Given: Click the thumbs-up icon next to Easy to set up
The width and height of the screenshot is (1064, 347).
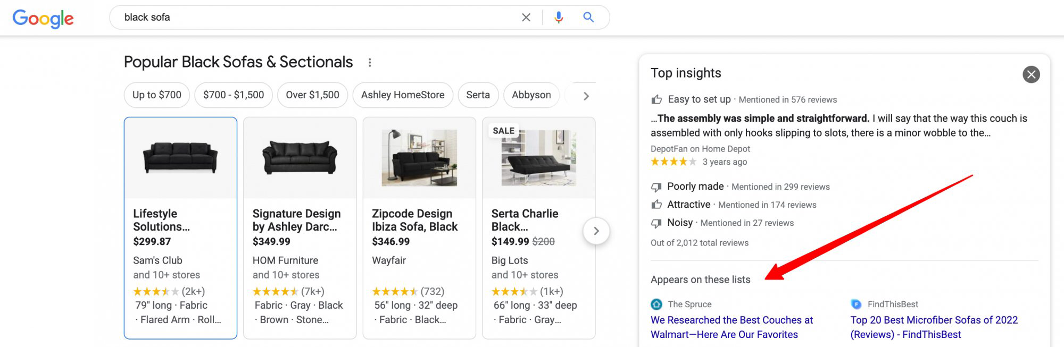Looking at the screenshot, I should 656,99.
